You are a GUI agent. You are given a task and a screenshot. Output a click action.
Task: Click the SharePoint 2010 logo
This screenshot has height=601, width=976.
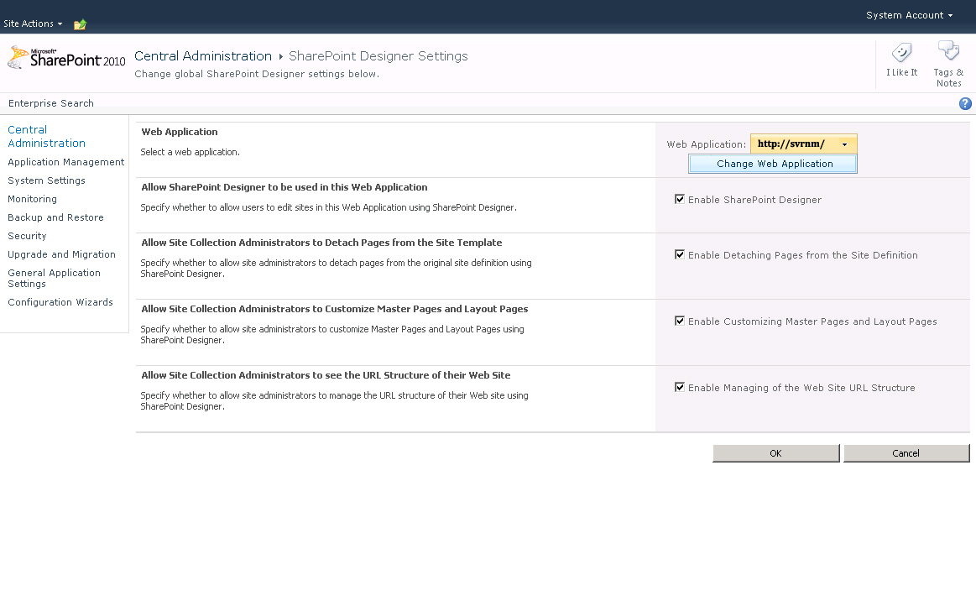[66, 59]
